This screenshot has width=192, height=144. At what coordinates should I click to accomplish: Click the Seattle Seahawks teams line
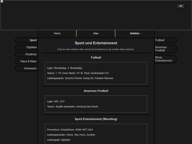coord(73,107)
